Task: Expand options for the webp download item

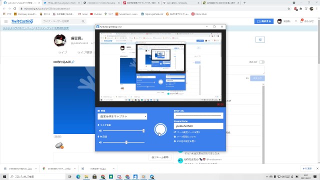Action: coord(74,169)
